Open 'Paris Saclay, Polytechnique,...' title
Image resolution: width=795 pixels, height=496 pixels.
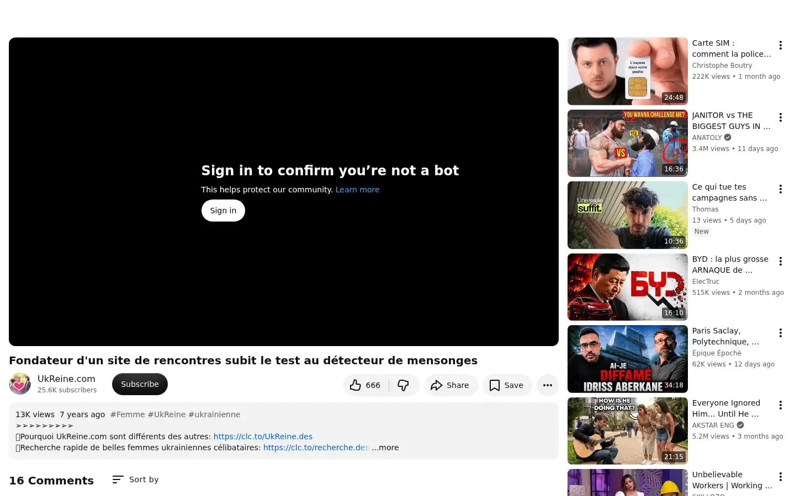pyautogui.click(x=726, y=336)
